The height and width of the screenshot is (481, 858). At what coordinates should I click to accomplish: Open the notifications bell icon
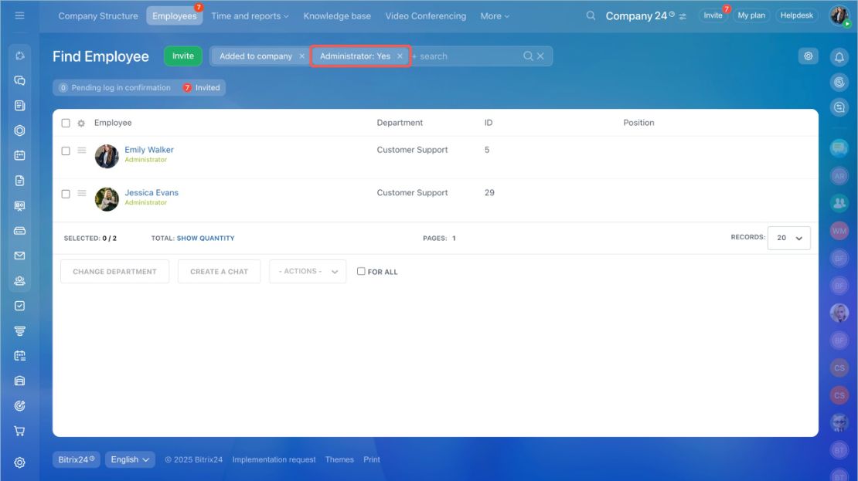(x=839, y=57)
